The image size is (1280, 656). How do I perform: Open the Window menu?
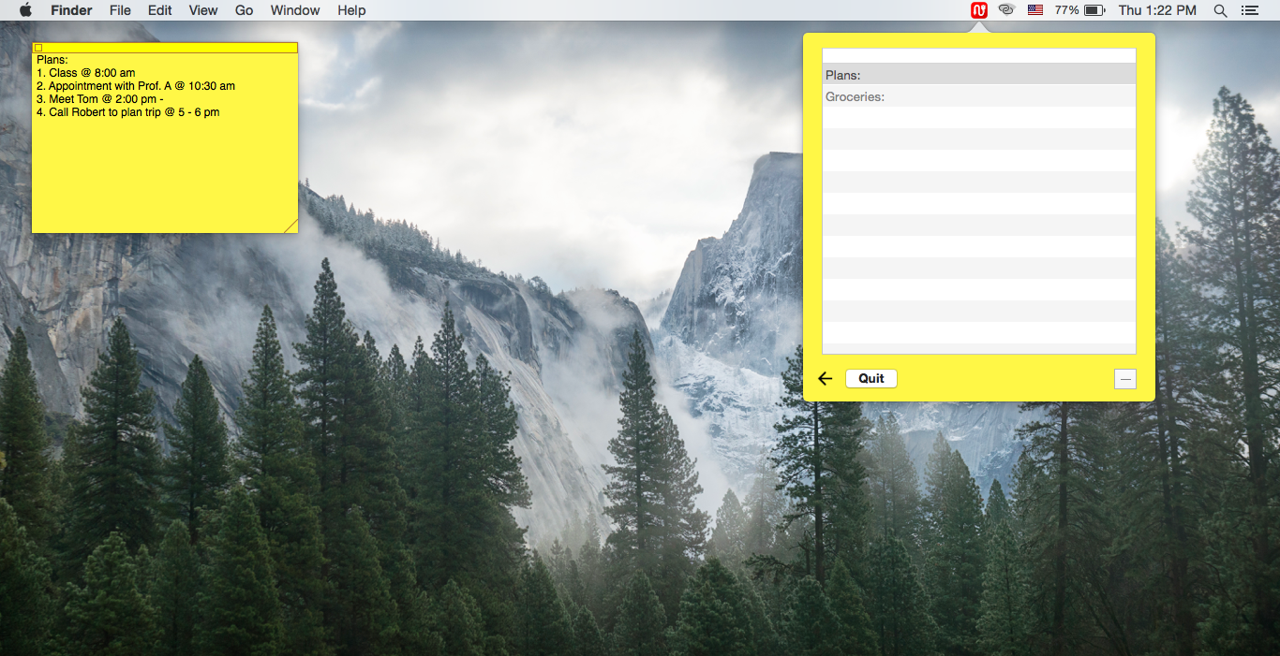(x=295, y=10)
